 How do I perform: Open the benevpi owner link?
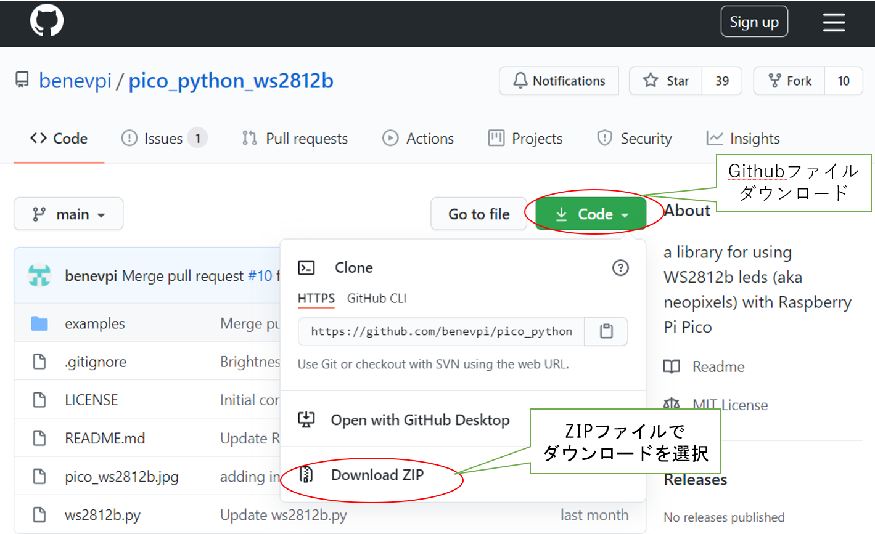(75, 81)
